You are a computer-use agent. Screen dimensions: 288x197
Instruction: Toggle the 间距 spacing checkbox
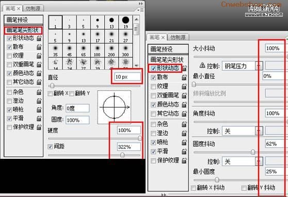tap(50, 146)
